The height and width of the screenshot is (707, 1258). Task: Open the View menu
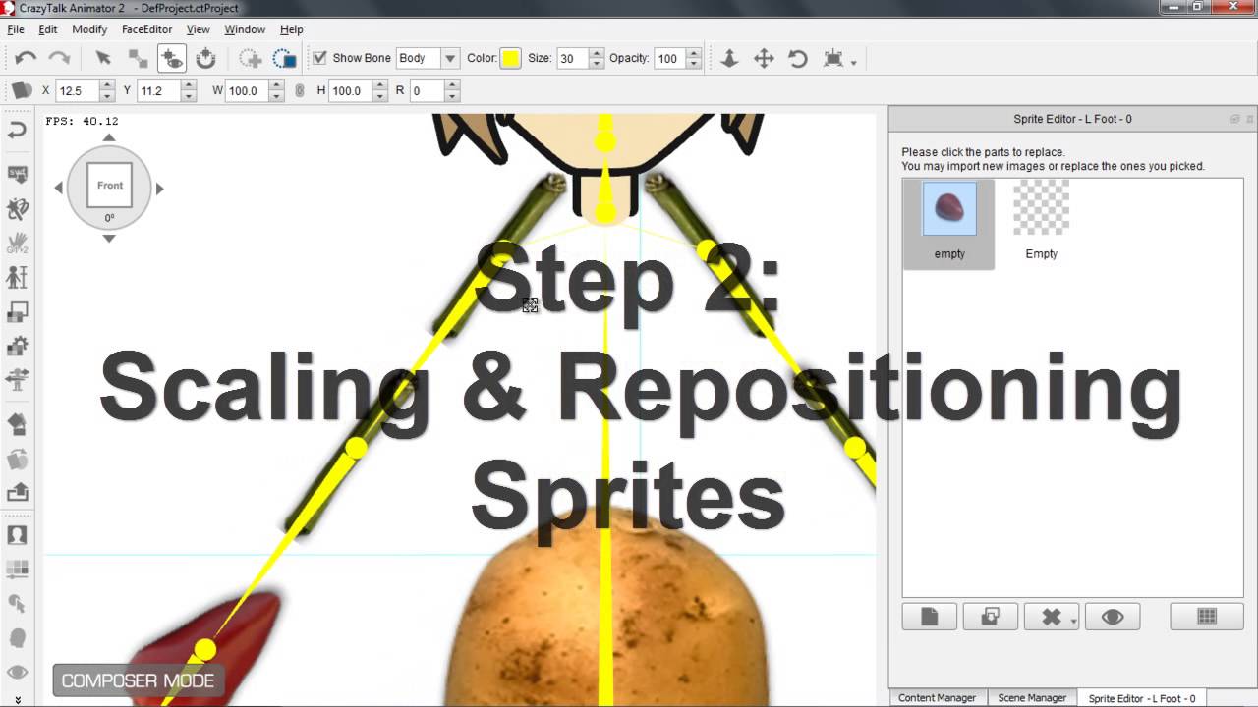click(198, 29)
